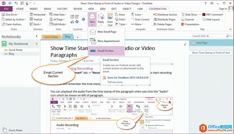This screenshot has width=234, height=134.
Task: Click the Presentation button
Action: [190, 24]
